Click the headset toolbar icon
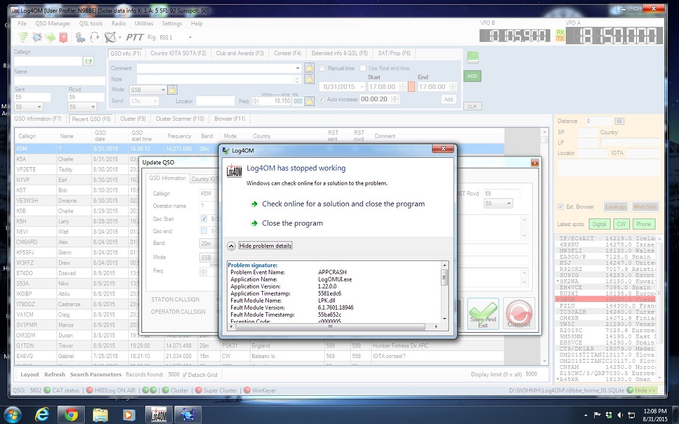Screen dimensions: 679x424 [94, 37]
